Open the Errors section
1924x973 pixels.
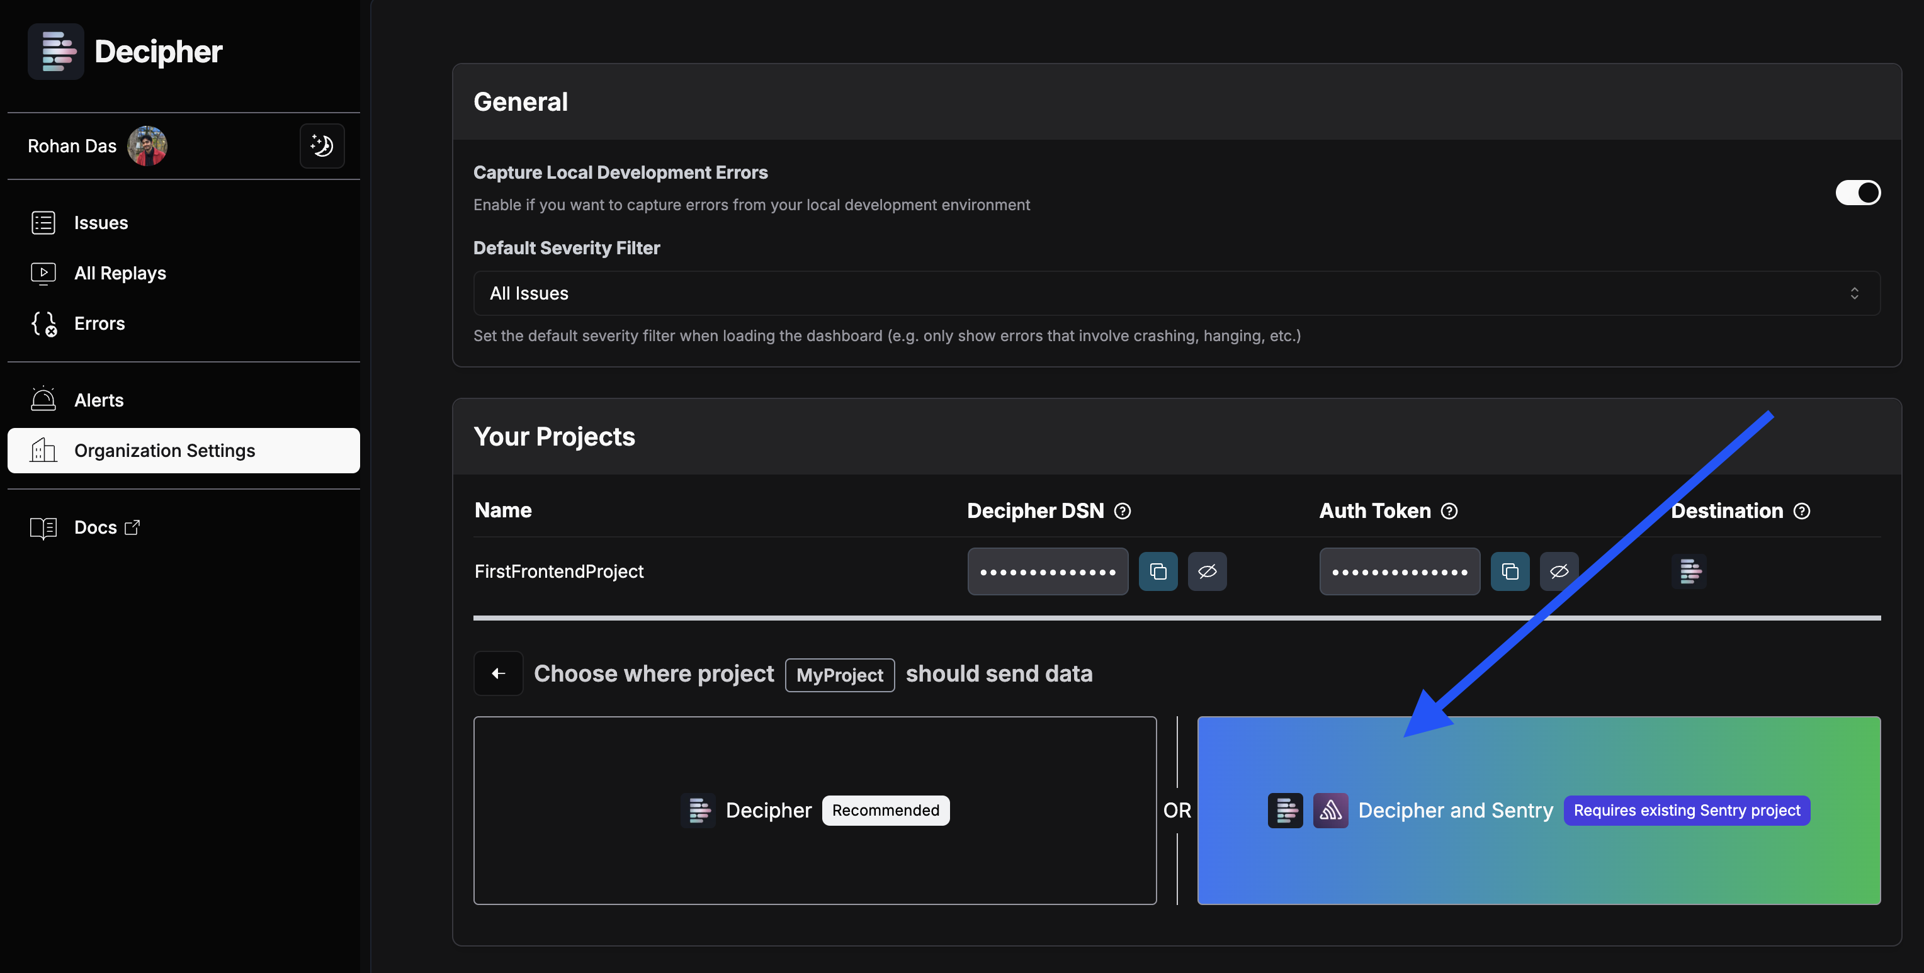(184, 323)
